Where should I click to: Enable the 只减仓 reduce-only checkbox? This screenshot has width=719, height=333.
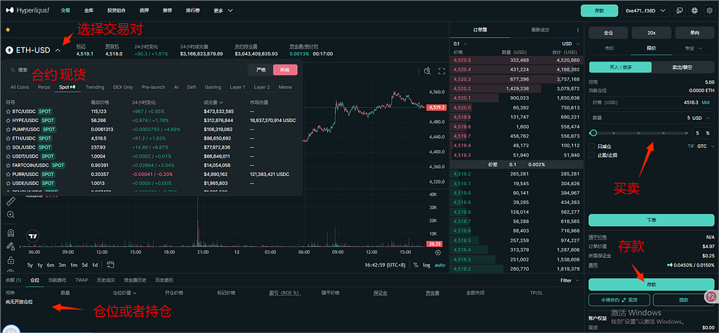coord(593,146)
